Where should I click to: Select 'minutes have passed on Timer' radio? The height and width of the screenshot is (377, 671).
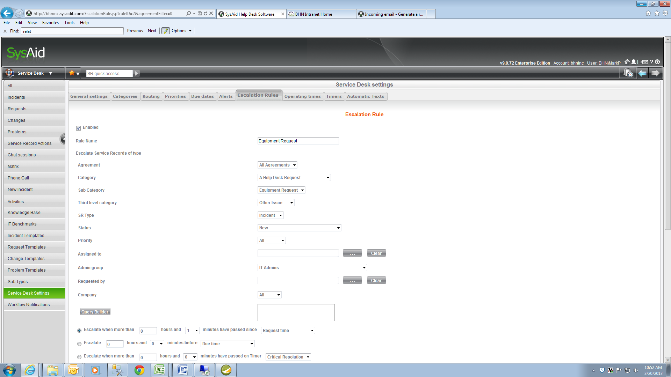(79, 357)
